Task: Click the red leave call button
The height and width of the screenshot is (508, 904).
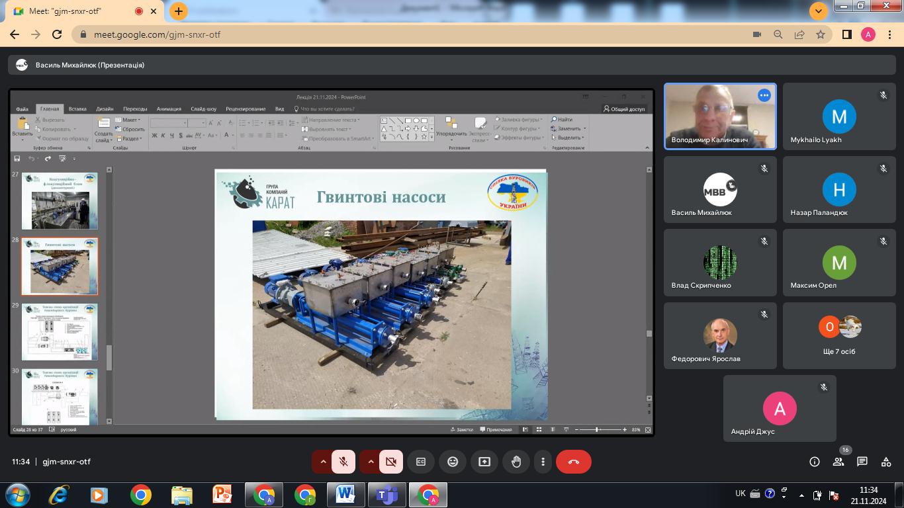Action: coord(573,462)
